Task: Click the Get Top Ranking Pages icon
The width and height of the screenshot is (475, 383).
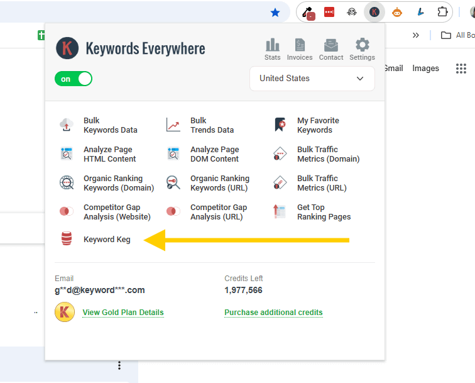Action: point(280,211)
